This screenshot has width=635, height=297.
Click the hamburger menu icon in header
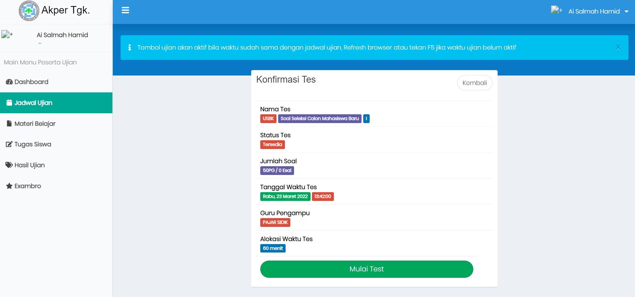pyautogui.click(x=125, y=10)
